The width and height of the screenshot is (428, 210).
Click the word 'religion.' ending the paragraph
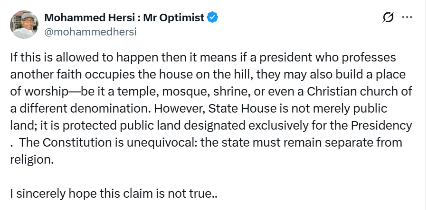pyautogui.click(x=32, y=160)
